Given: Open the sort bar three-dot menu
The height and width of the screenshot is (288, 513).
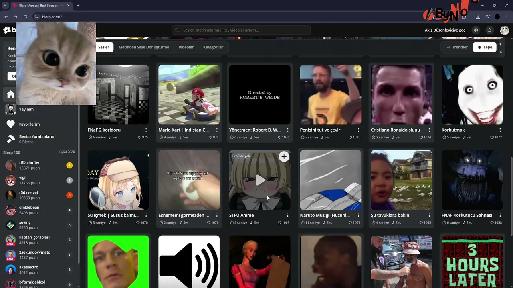Looking at the screenshot, I should tap(500, 45).
